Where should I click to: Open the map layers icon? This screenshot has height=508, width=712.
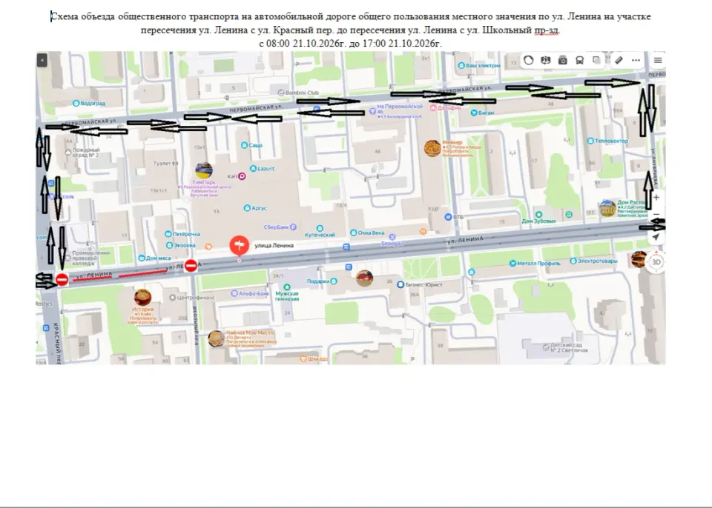[596, 60]
